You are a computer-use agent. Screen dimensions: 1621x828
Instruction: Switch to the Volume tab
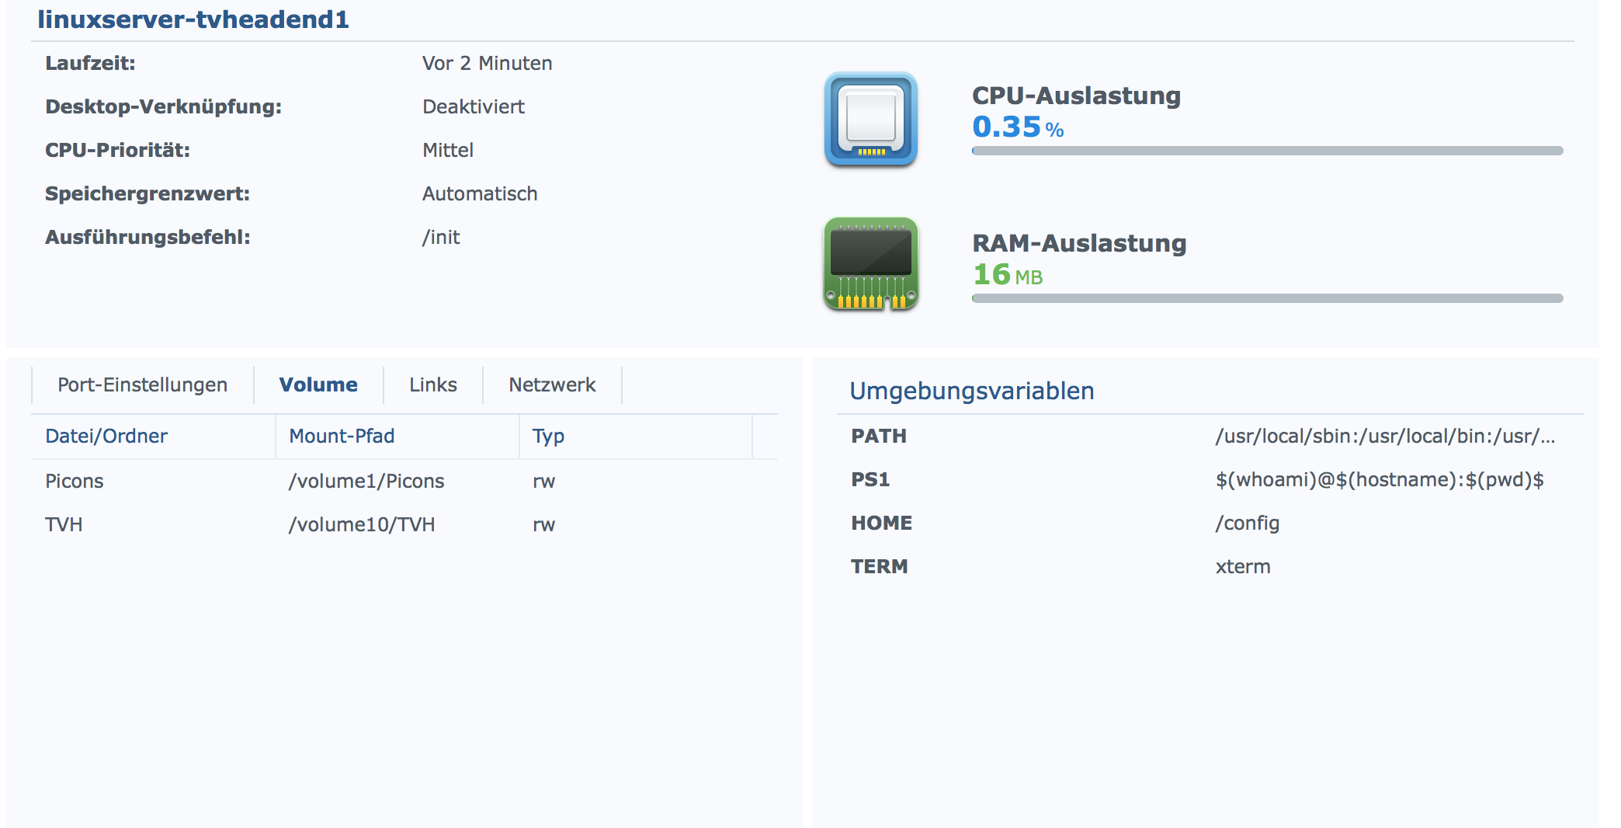tap(318, 385)
